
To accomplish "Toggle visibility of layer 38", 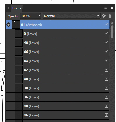I will pos(106,88).
